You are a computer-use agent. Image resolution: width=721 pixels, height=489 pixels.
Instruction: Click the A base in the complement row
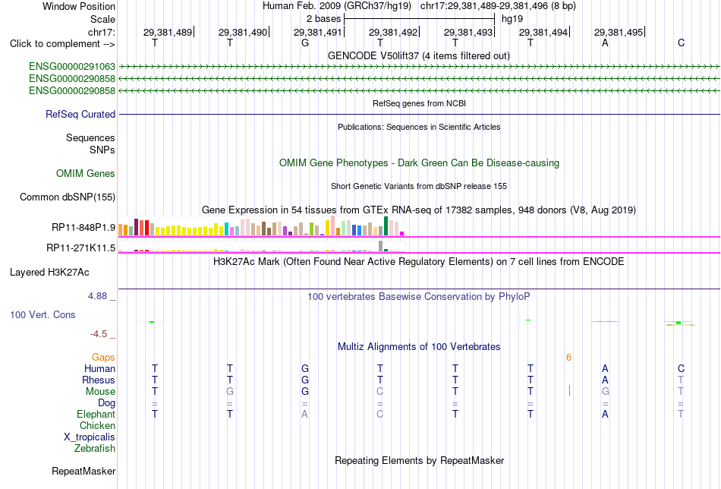(x=605, y=43)
